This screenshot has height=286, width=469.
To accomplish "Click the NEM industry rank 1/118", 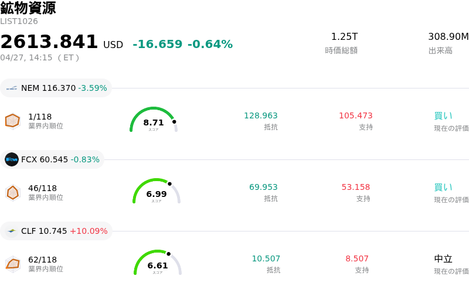I will click(40, 117).
